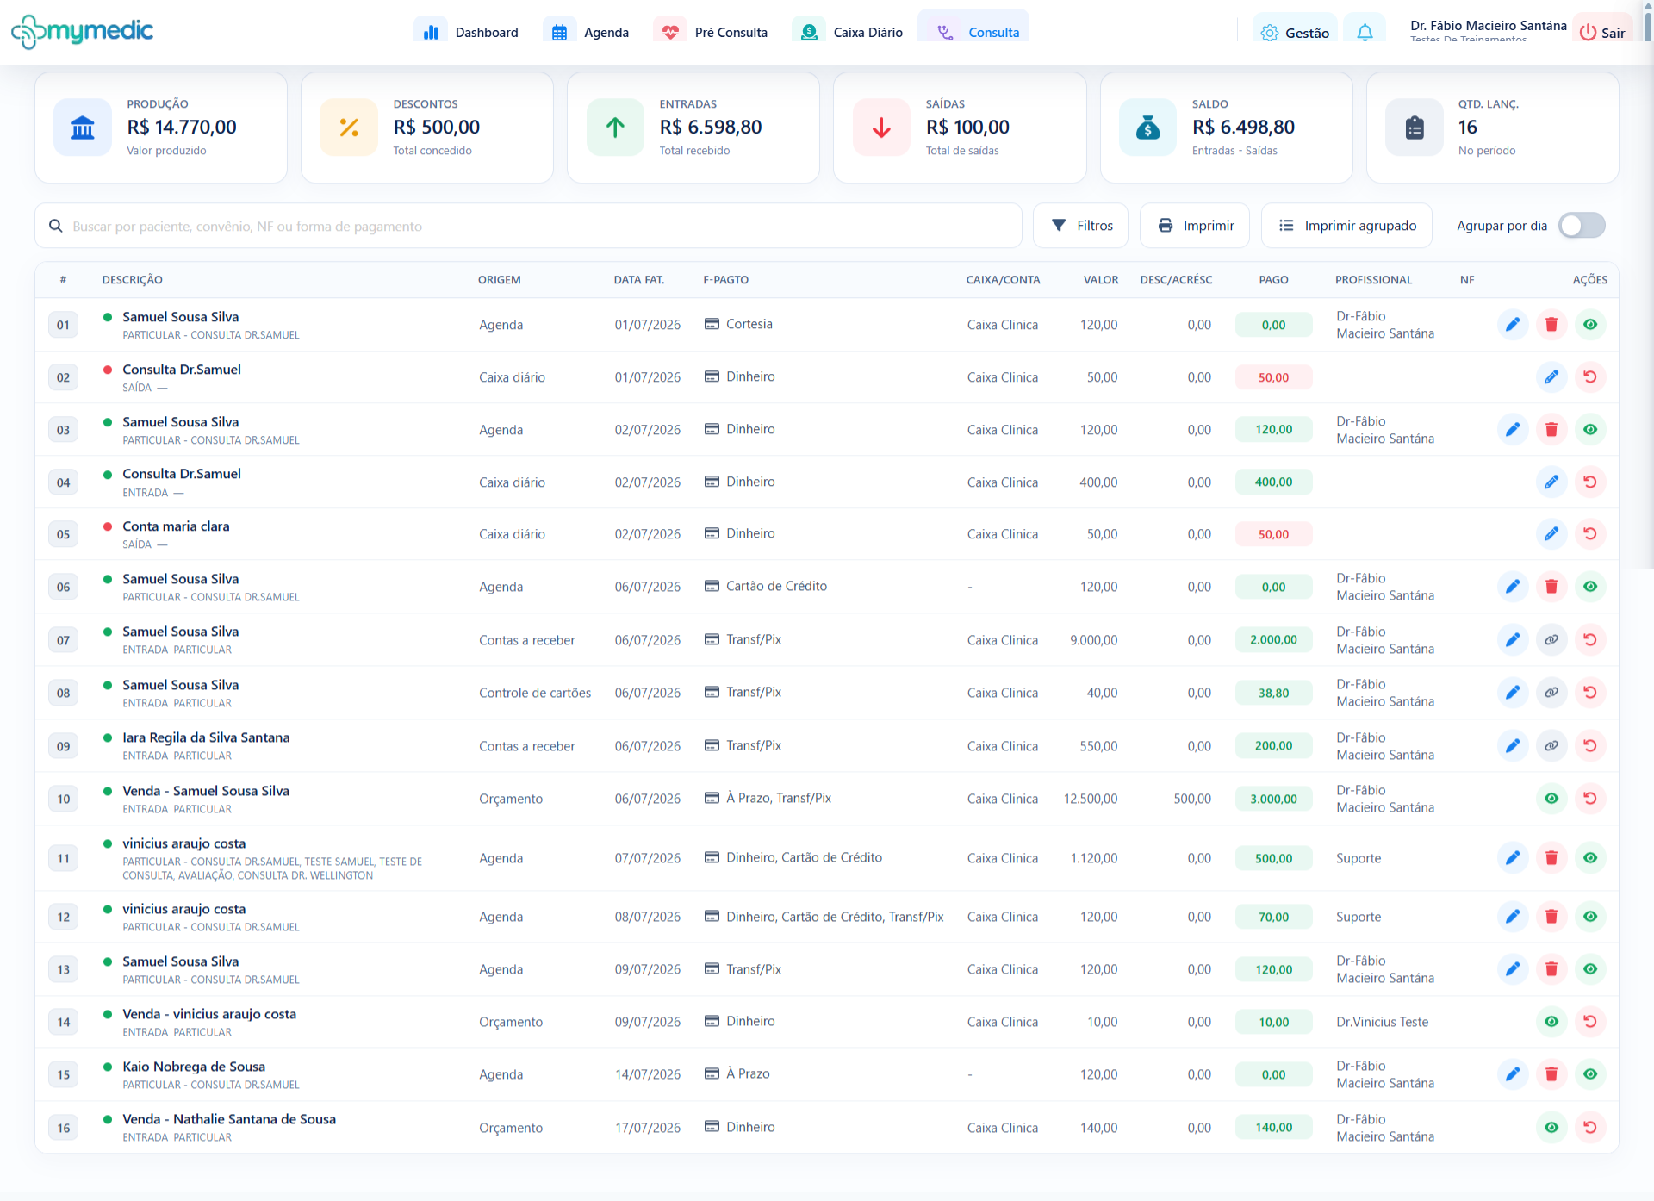Edit row 01 Samuel Sousa Silva entry
The height and width of the screenshot is (1201, 1654).
point(1513,325)
